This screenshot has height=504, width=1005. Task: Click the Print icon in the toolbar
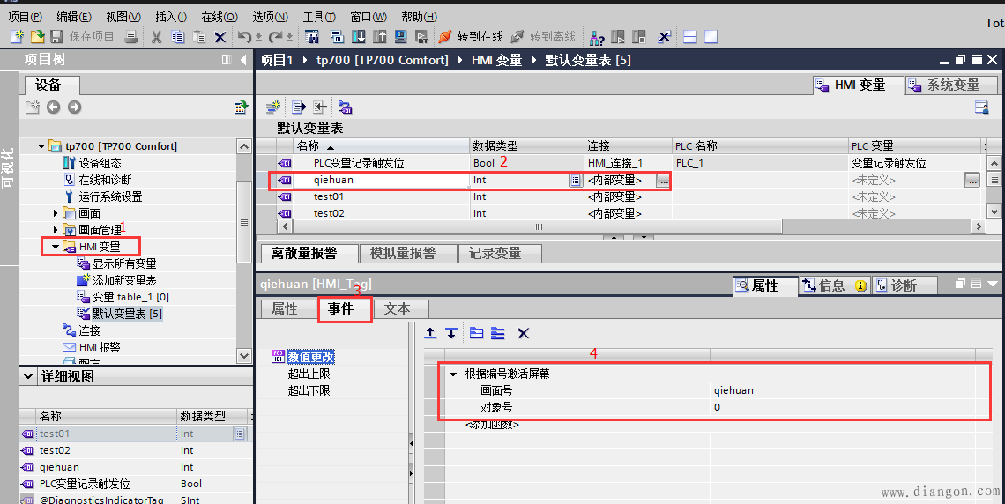coord(131,36)
